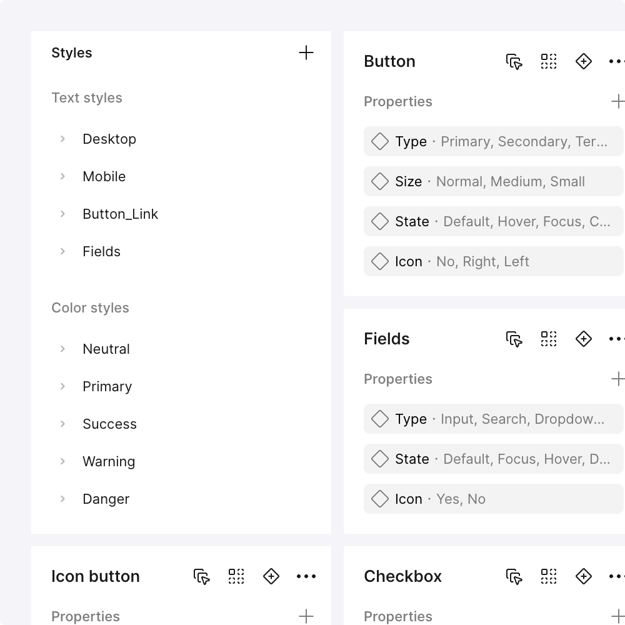Click the plus icon beside Styles heading

point(306,53)
